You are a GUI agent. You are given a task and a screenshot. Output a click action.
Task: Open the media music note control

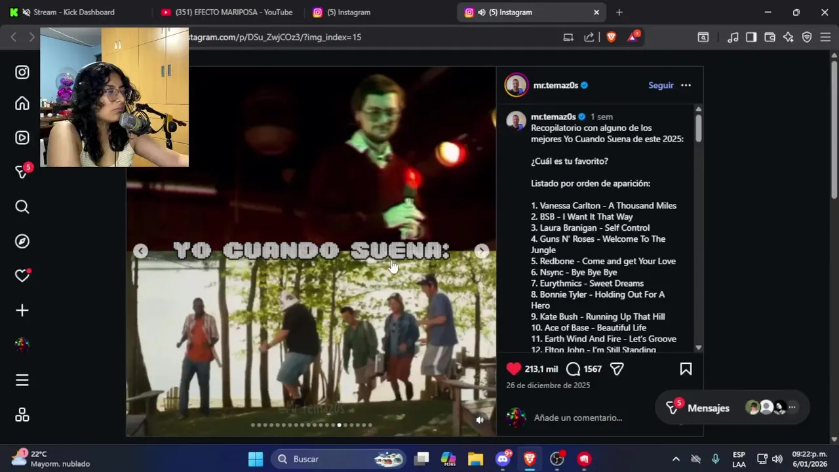(x=733, y=37)
